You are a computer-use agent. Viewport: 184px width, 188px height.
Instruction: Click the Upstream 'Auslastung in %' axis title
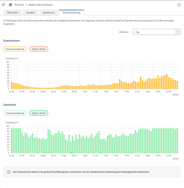click(x=12, y=123)
